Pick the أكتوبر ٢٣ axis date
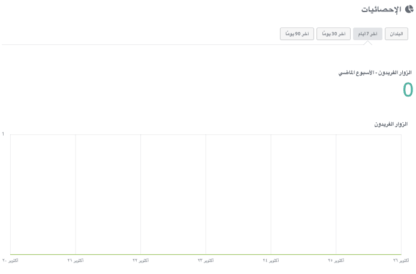416x274 pixels. click(206, 261)
